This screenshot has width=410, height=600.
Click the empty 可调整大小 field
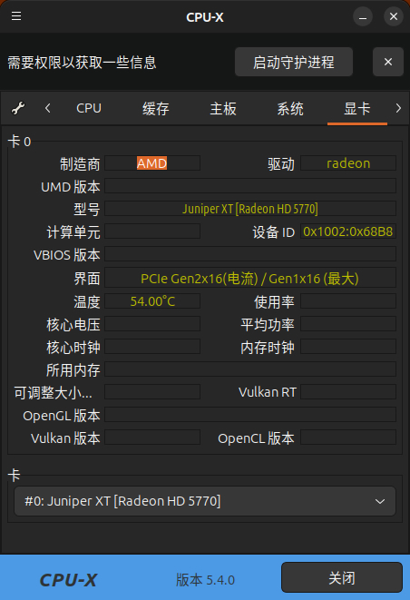pos(152,392)
